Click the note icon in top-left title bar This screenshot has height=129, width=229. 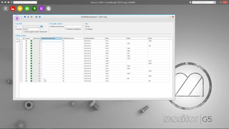(11, 3)
